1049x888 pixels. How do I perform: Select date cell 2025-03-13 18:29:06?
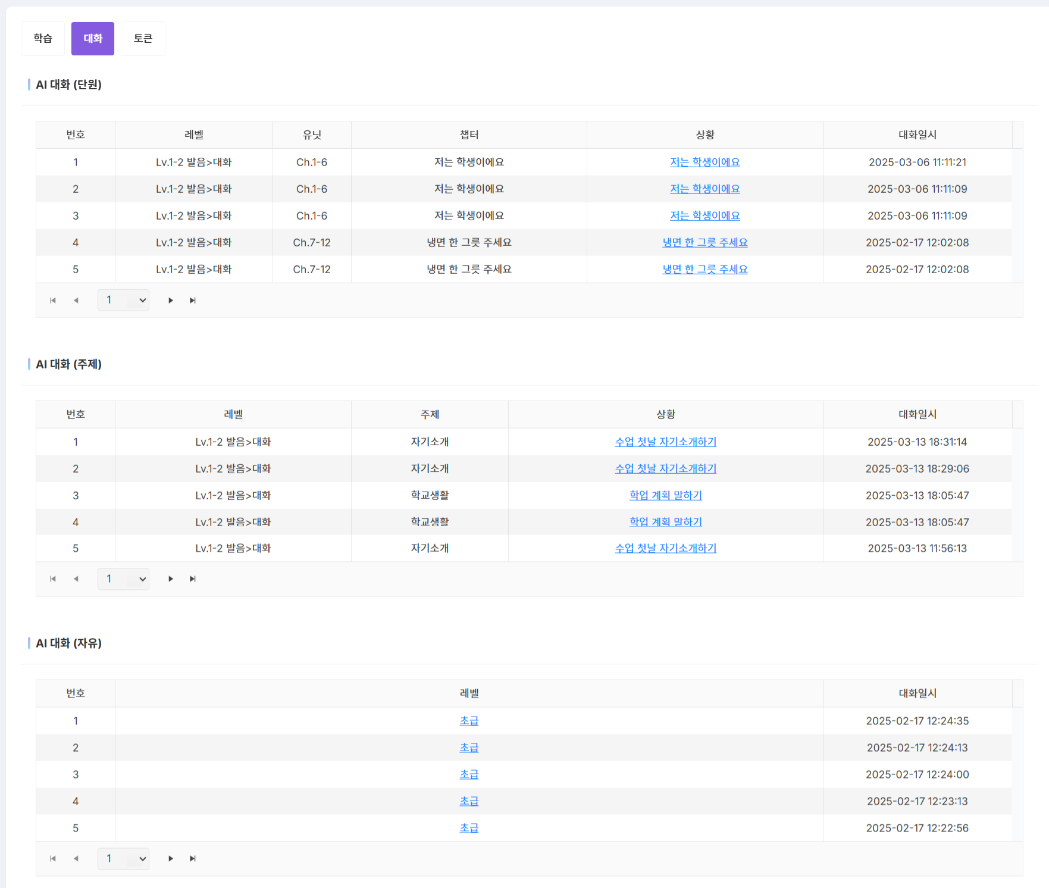point(918,469)
